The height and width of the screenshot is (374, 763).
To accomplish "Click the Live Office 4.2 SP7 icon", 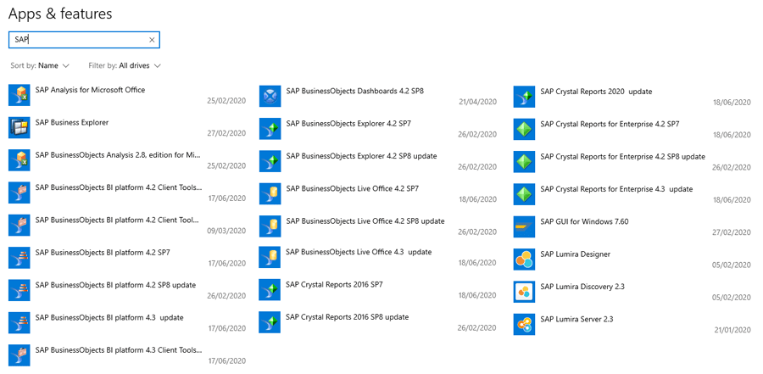I will 270,193.
